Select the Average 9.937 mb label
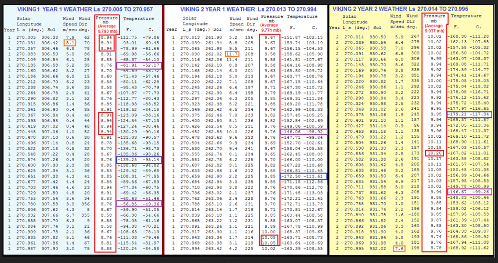The image size is (498, 263). pyautogui.click(x=434, y=28)
